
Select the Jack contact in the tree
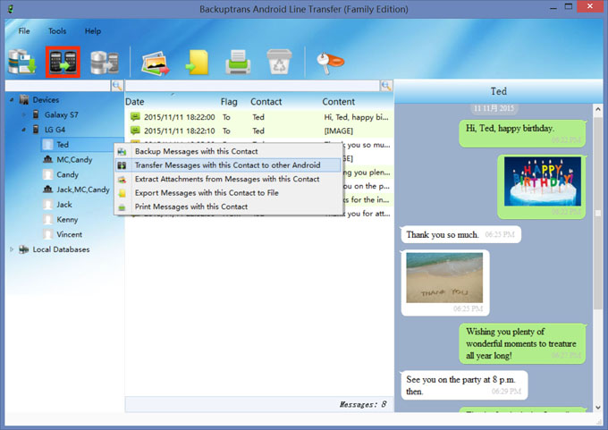[64, 205]
